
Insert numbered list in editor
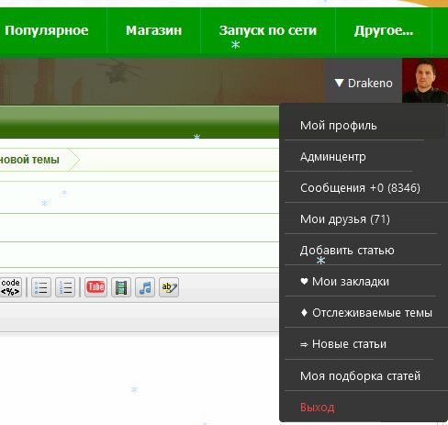[65, 287]
